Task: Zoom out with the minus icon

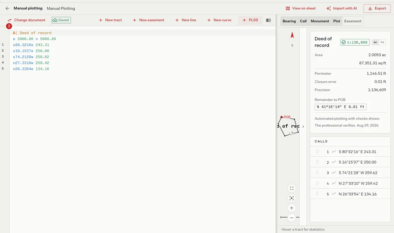Action: tap(292, 218)
